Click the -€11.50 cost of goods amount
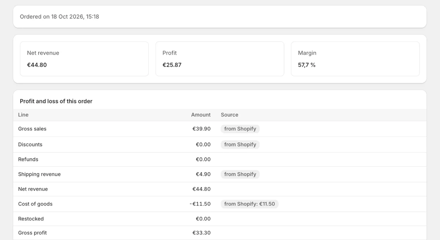This screenshot has height=240, width=440. [x=200, y=204]
